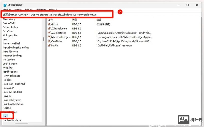The height and width of the screenshot is (127, 204).
Task: Sort values by the 数据 column header
Action: coord(99,20)
